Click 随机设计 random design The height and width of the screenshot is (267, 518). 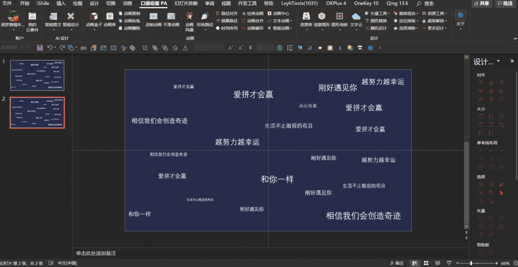coord(376,28)
